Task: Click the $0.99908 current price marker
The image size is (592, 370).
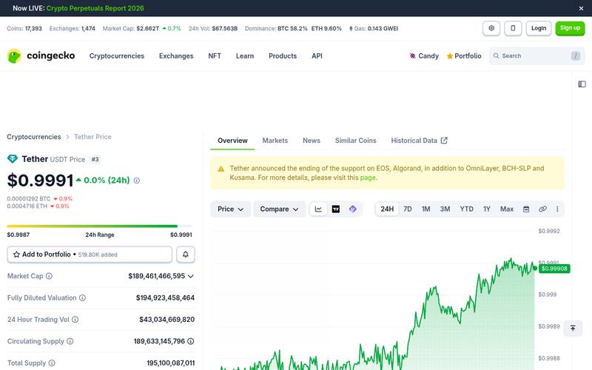Action: (x=554, y=269)
